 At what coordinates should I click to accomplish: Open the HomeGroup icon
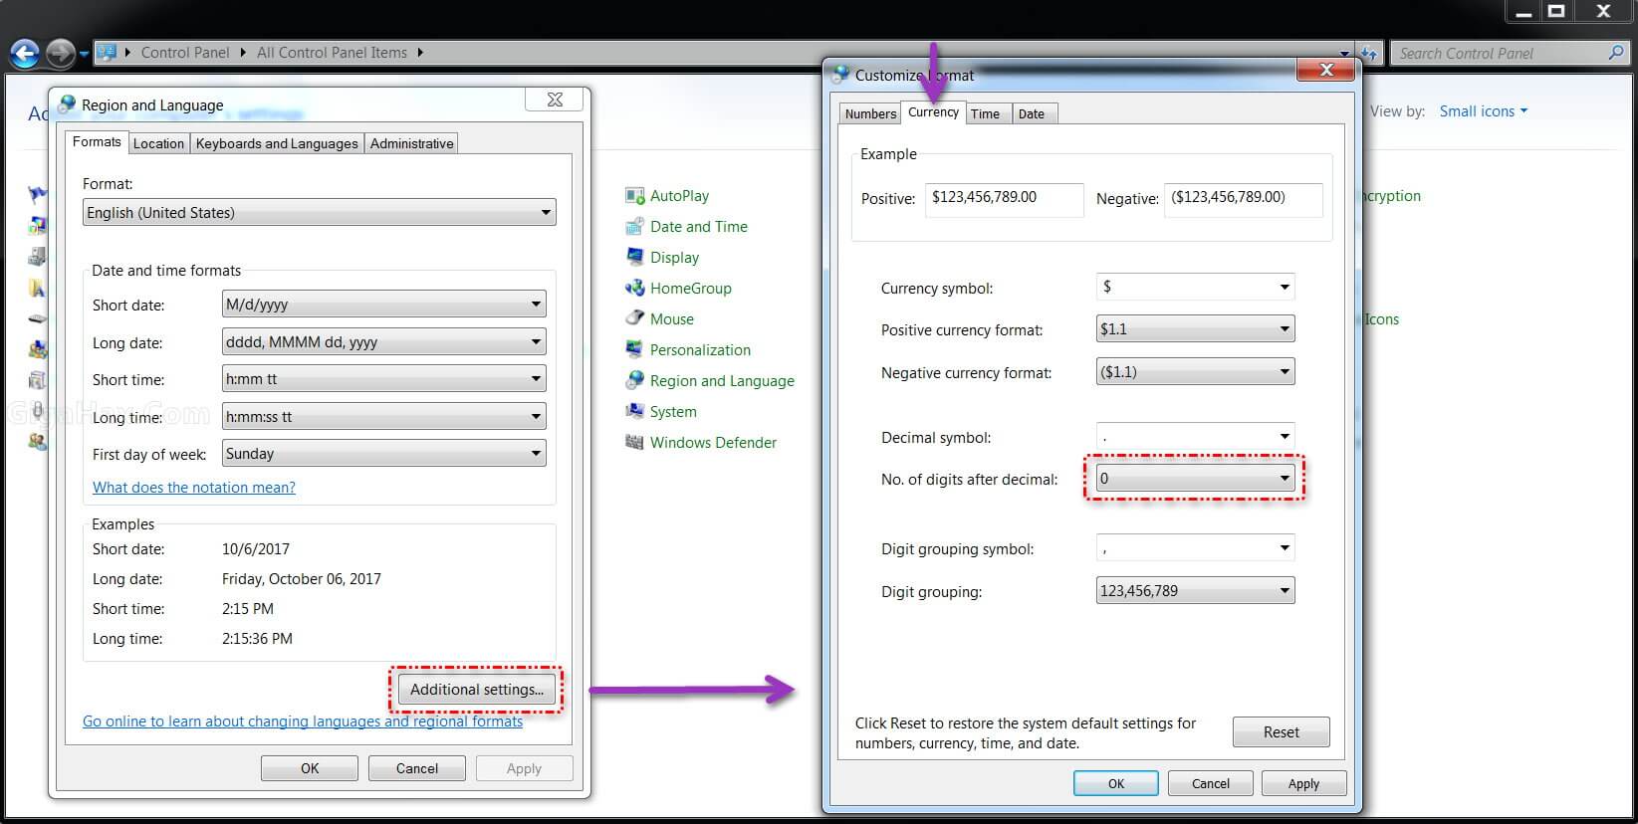pos(634,289)
